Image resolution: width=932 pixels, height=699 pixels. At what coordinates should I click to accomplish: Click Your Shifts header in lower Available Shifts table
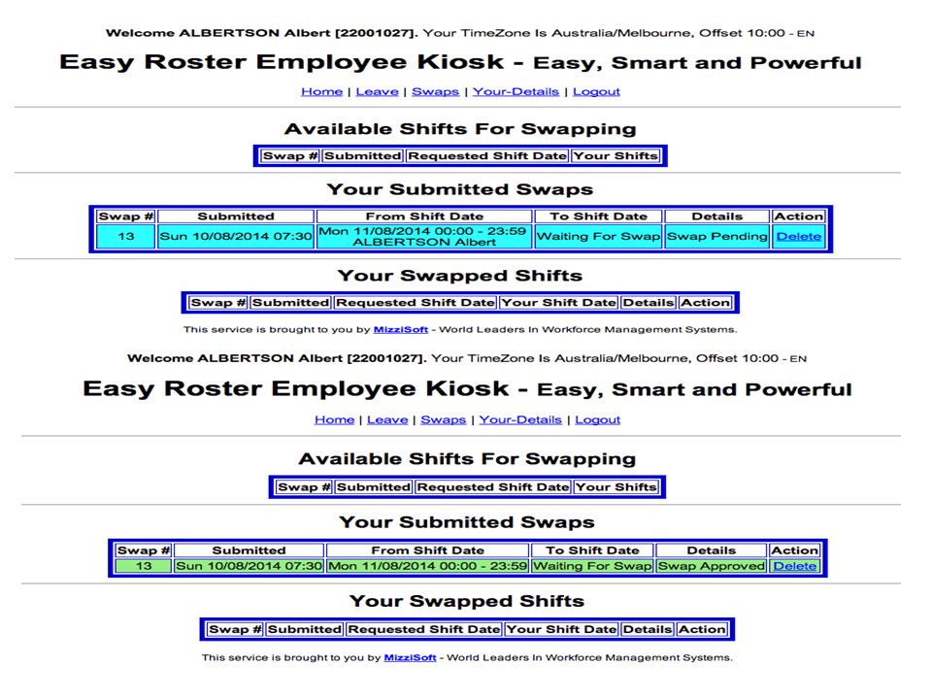click(616, 486)
